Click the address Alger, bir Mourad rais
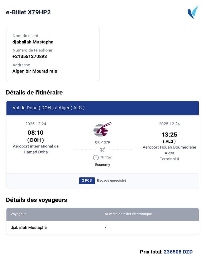 [35, 71]
